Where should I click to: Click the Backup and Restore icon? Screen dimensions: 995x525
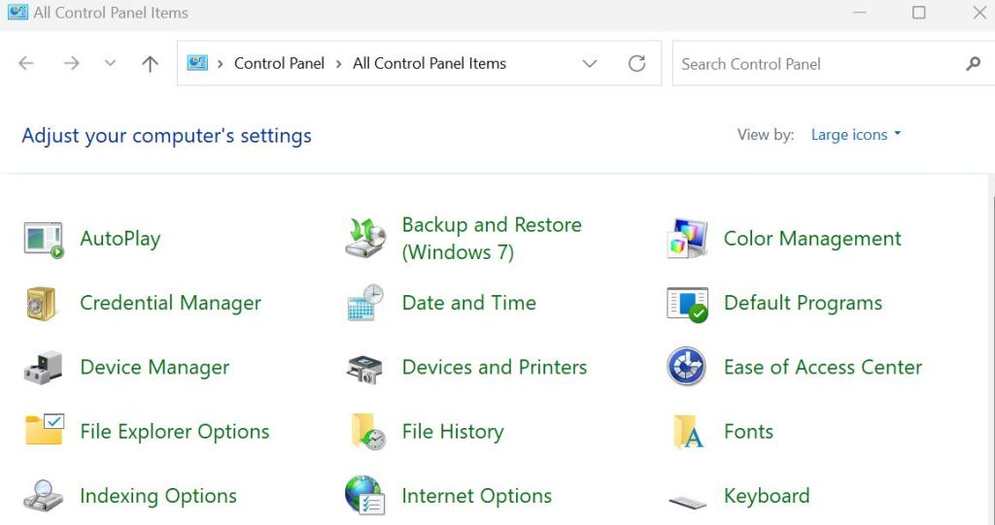(365, 239)
